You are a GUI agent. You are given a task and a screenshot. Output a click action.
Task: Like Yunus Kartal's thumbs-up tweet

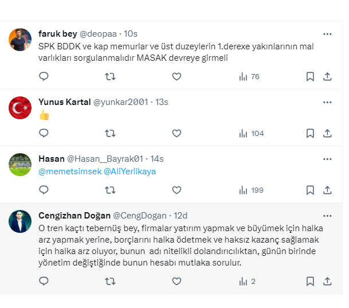coord(177,133)
